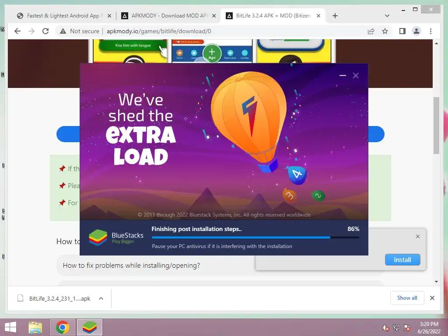This screenshot has height=336, width=448.
Task: Click the network tray icon
Action: [396, 328]
